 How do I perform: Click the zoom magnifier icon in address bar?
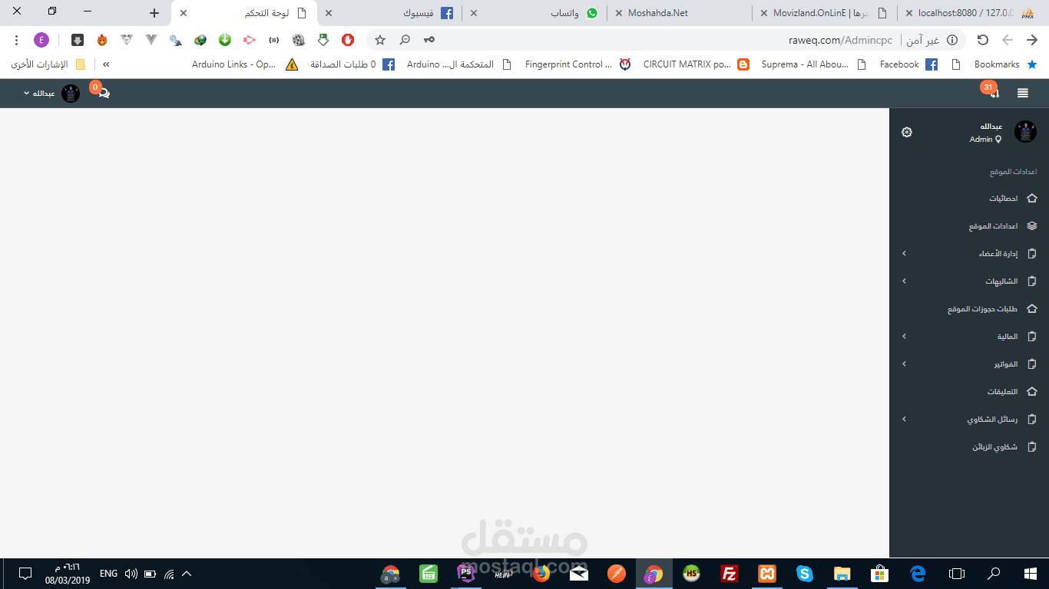click(405, 40)
